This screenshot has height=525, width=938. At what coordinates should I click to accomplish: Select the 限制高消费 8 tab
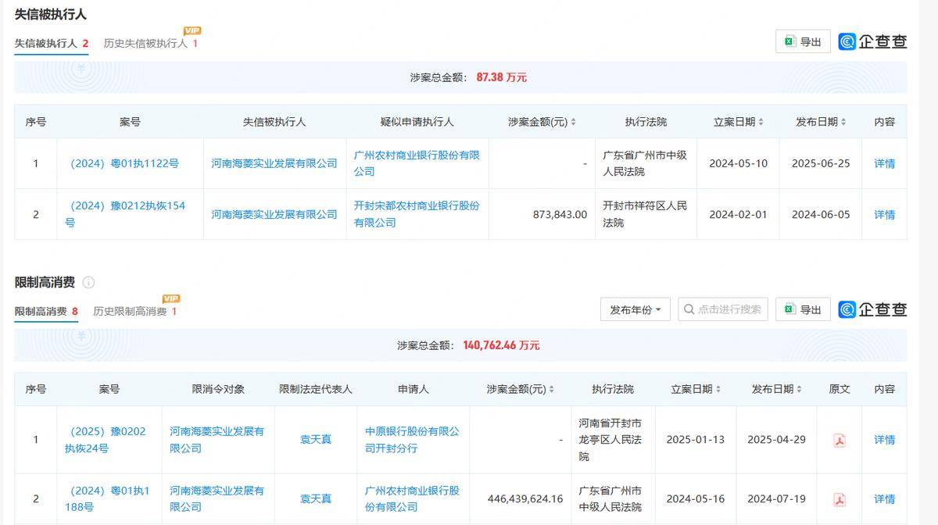point(46,312)
